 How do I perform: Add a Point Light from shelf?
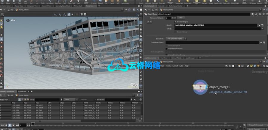[x=149, y=2]
